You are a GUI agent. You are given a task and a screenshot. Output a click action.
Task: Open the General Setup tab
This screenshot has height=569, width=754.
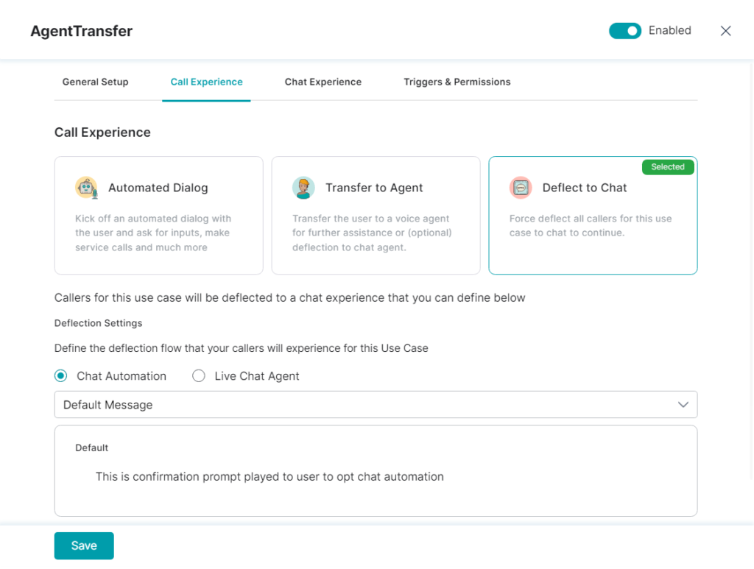[95, 82]
